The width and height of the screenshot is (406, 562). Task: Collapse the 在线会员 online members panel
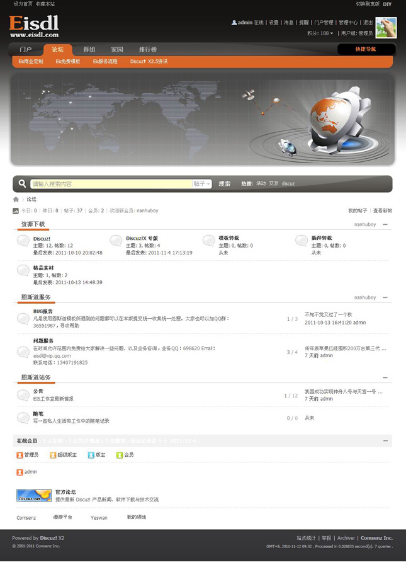385,440
